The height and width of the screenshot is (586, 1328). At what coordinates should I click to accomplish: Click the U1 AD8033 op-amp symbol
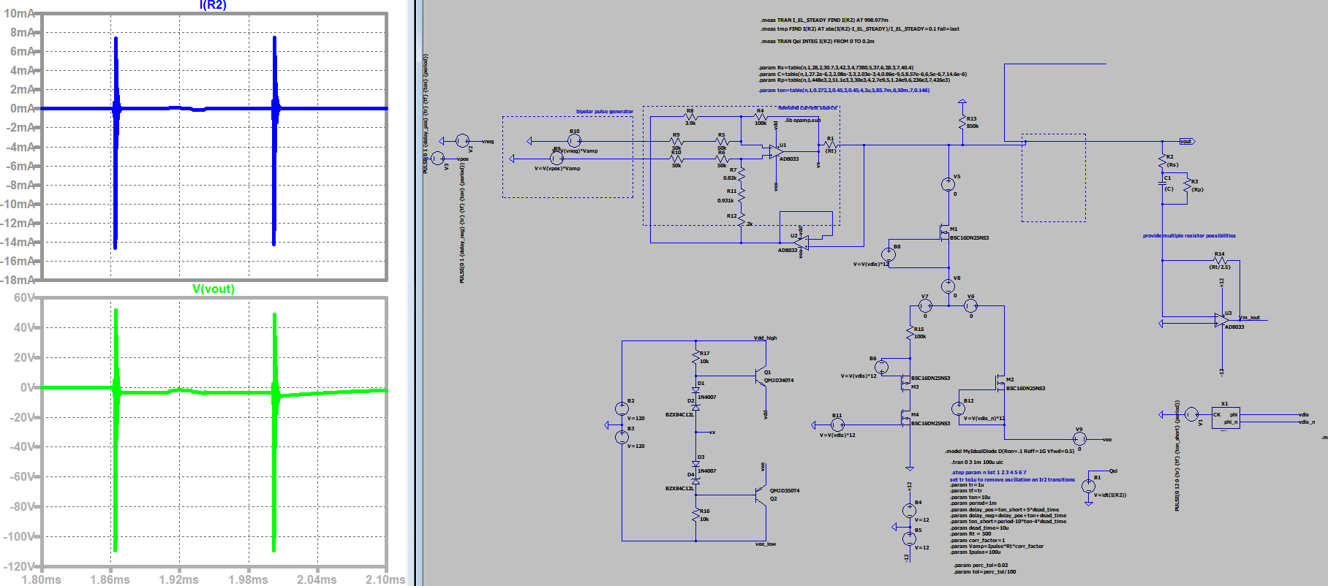tap(774, 151)
